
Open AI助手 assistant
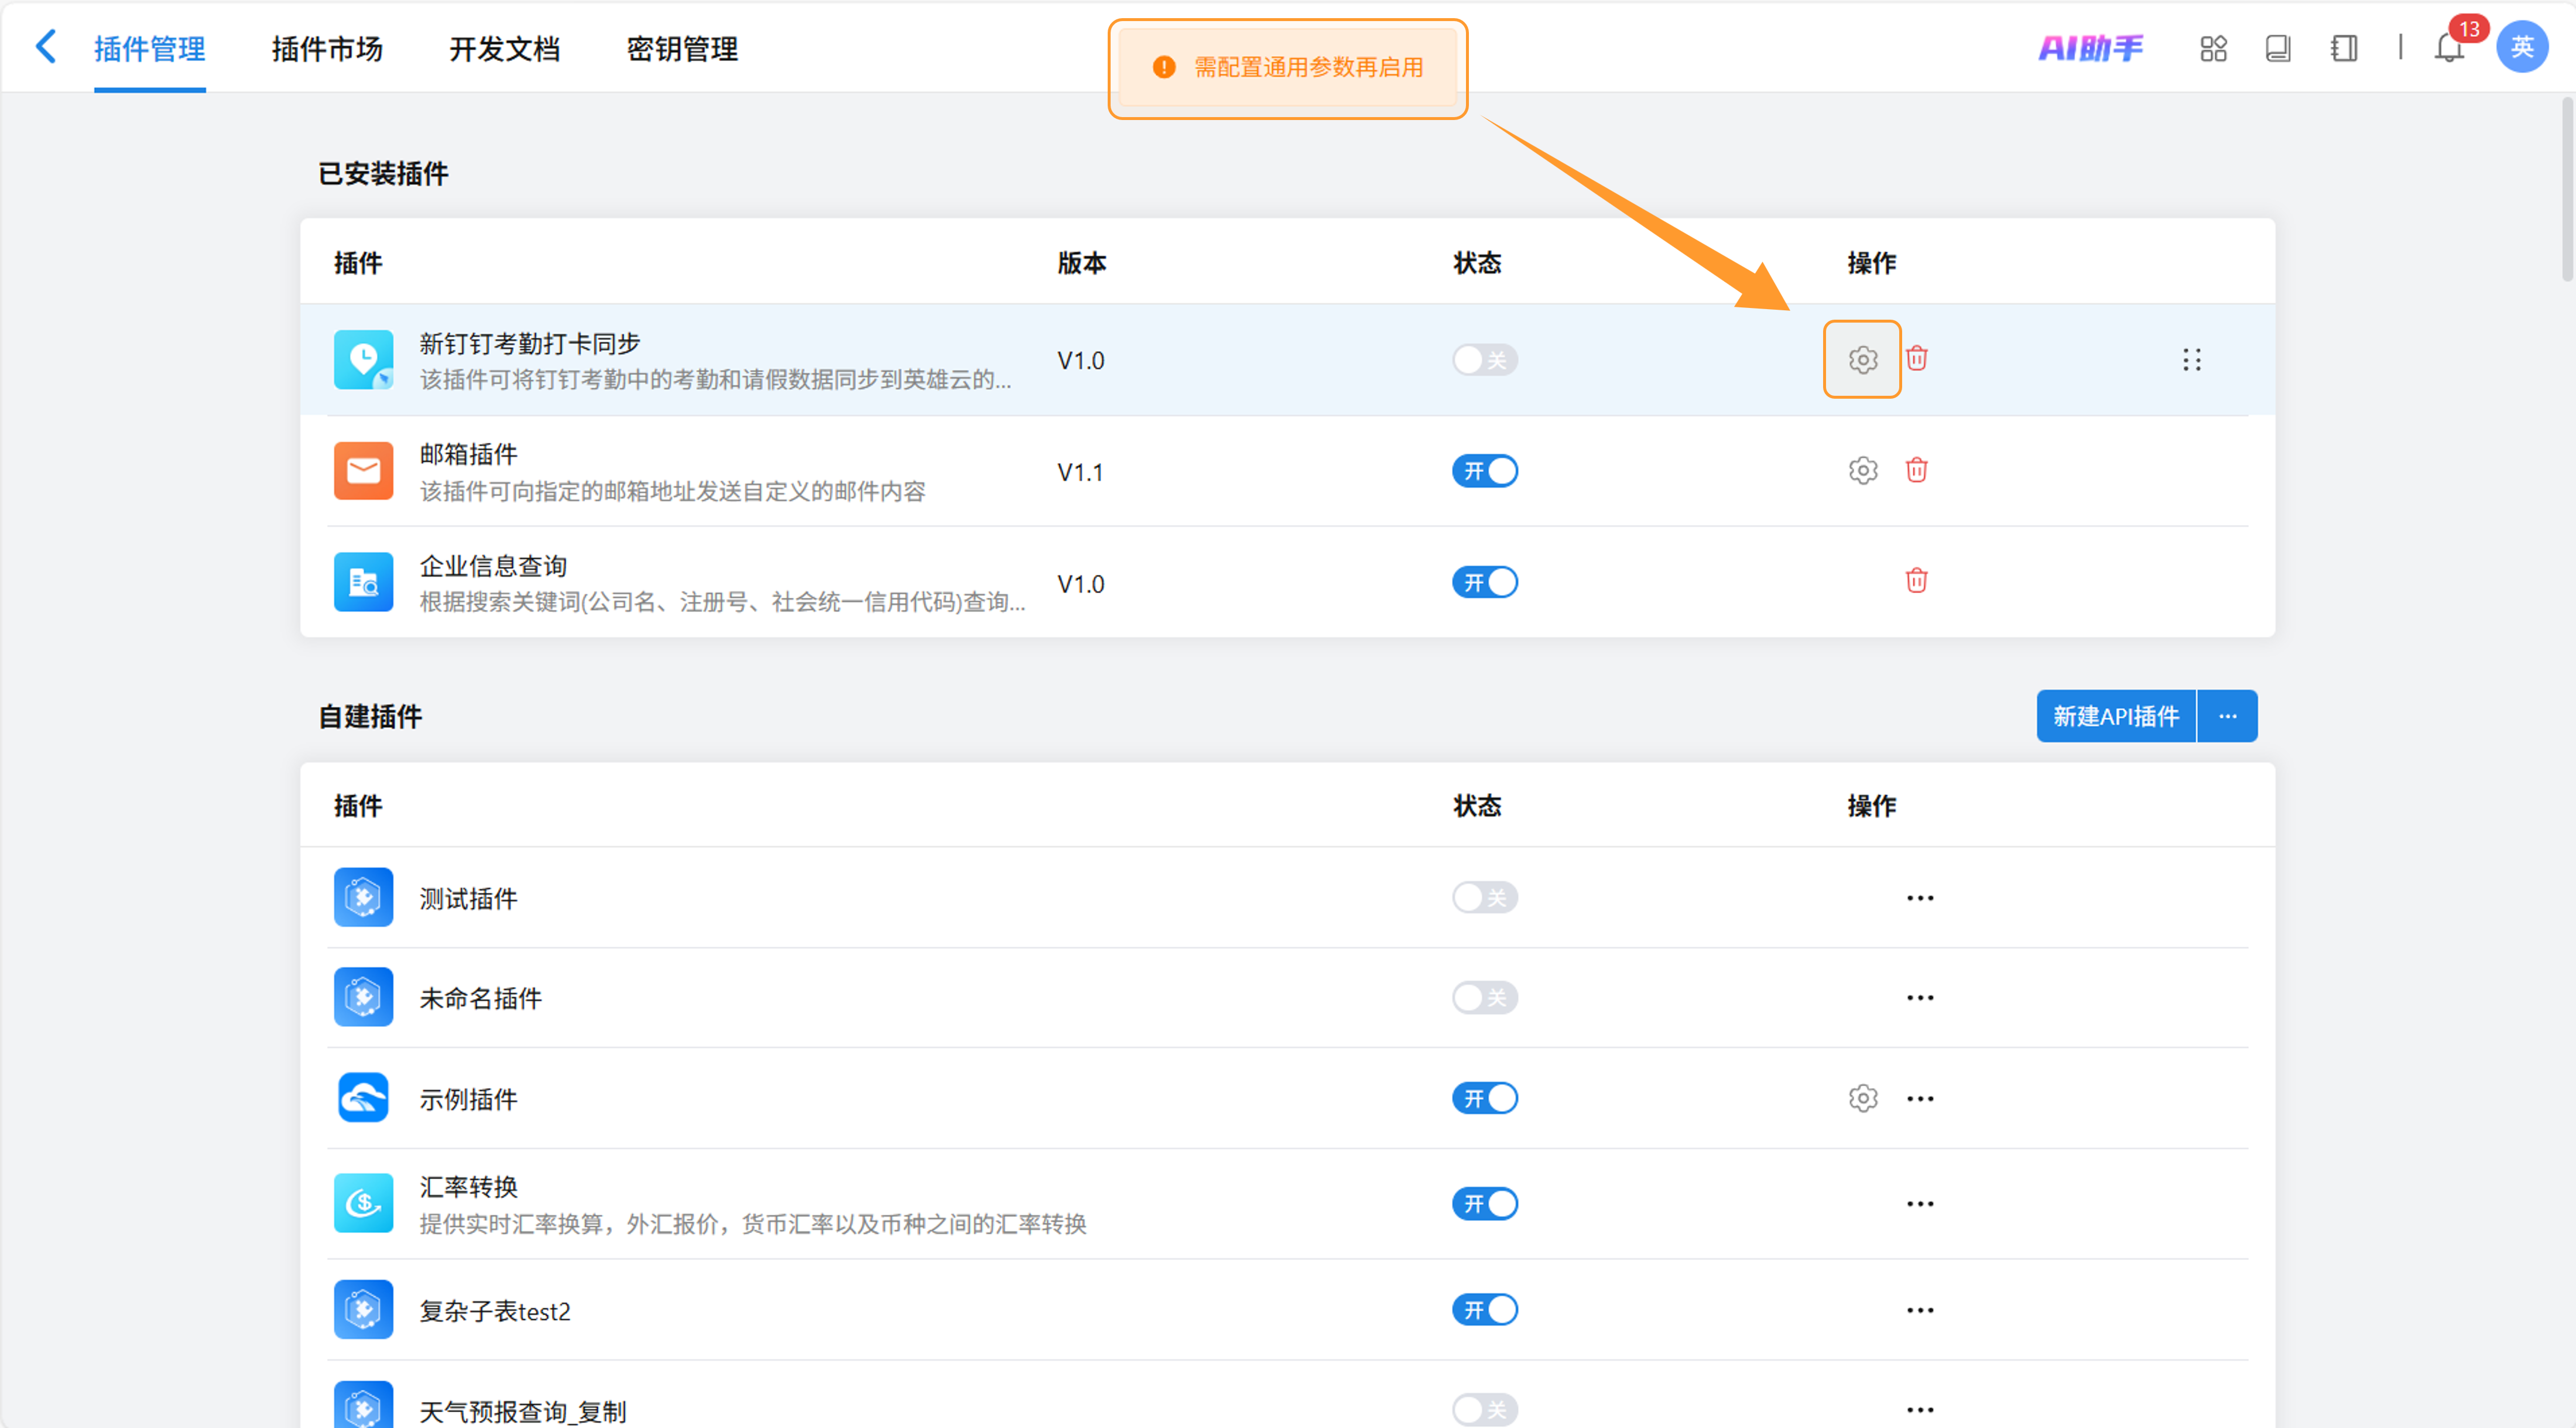coord(2090,48)
